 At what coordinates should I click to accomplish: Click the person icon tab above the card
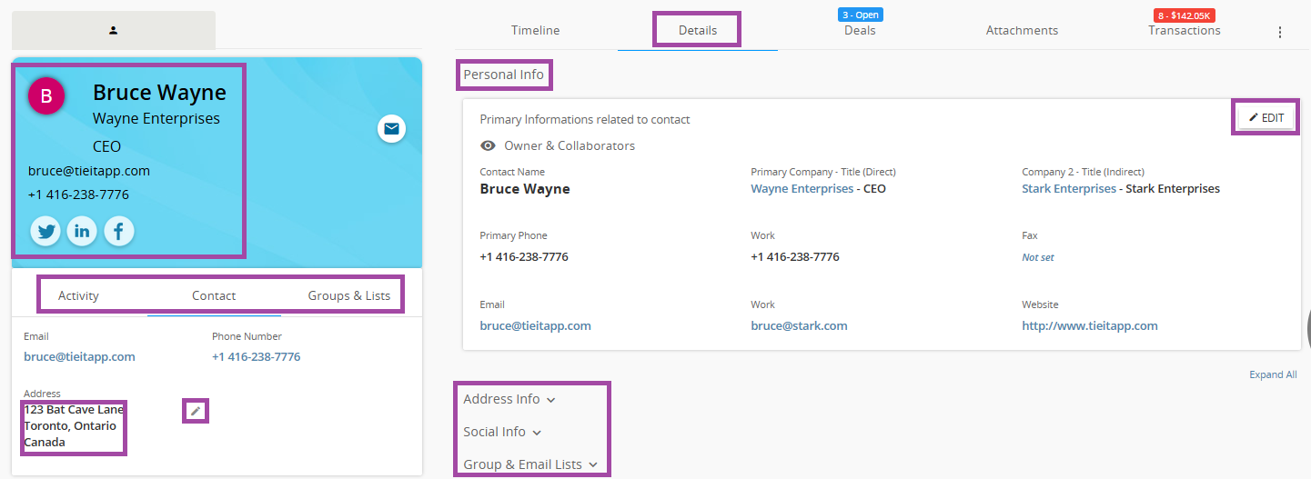(114, 30)
